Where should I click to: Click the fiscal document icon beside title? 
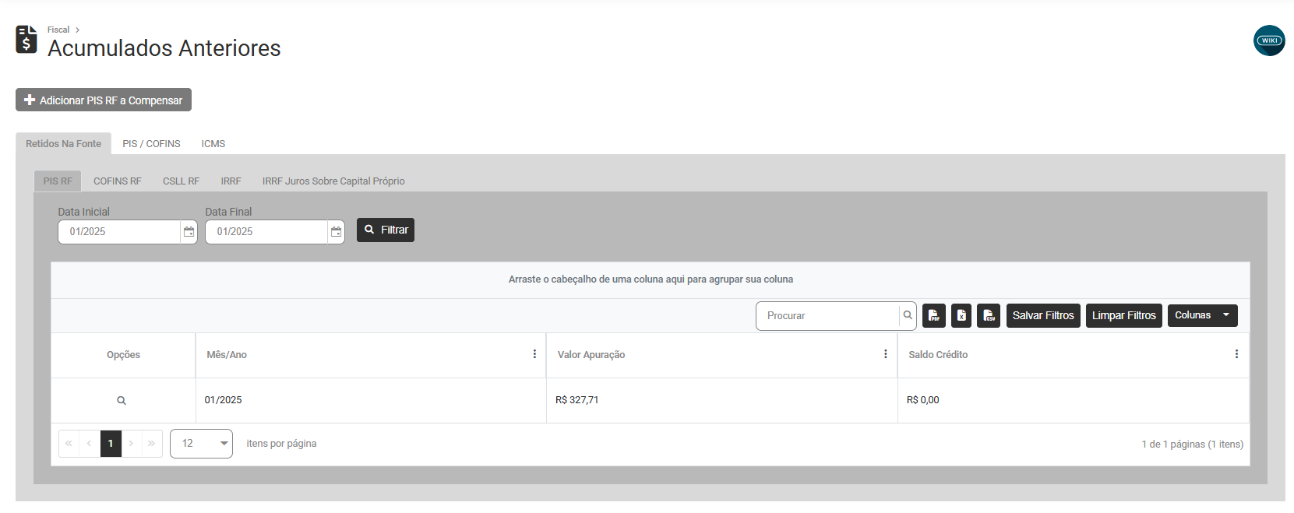pyautogui.click(x=26, y=39)
